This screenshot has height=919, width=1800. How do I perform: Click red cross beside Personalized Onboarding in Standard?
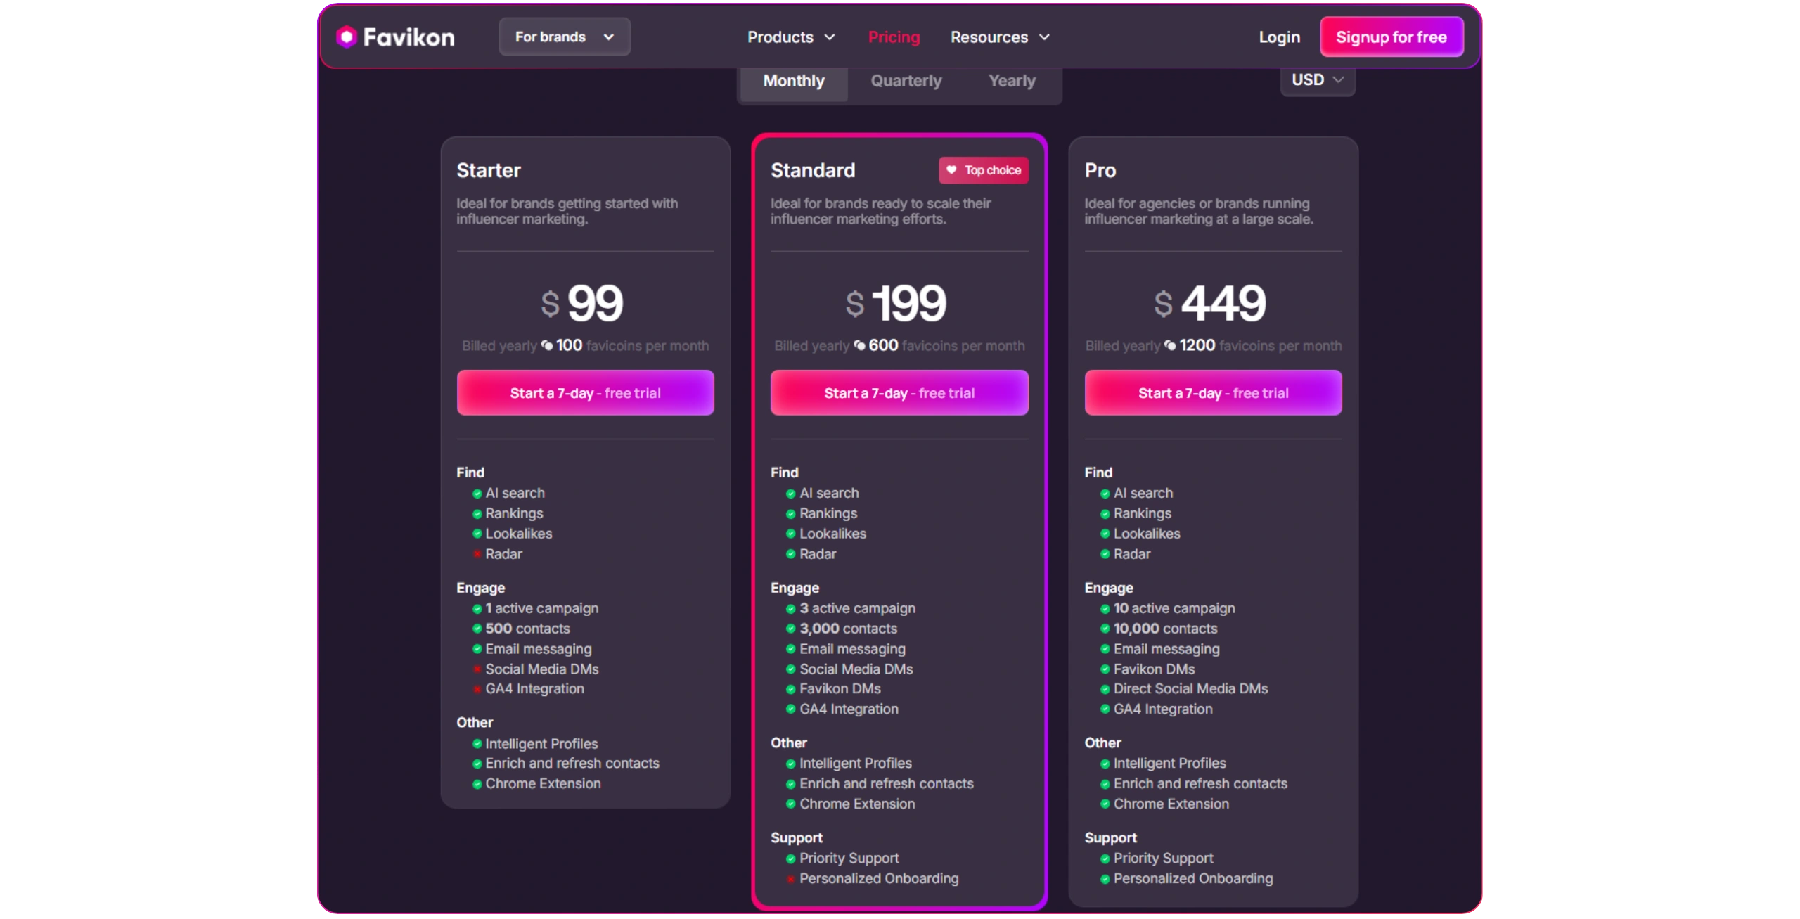pos(790,879)
